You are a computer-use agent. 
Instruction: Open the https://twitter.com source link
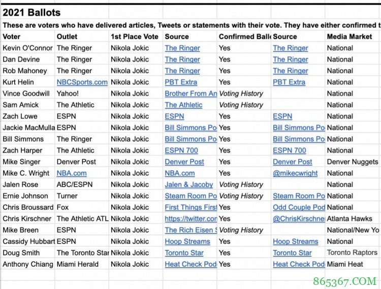[x=190, y=219]
